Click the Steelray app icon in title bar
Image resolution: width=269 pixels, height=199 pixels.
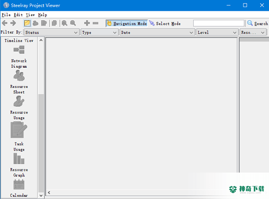[6, 5]
